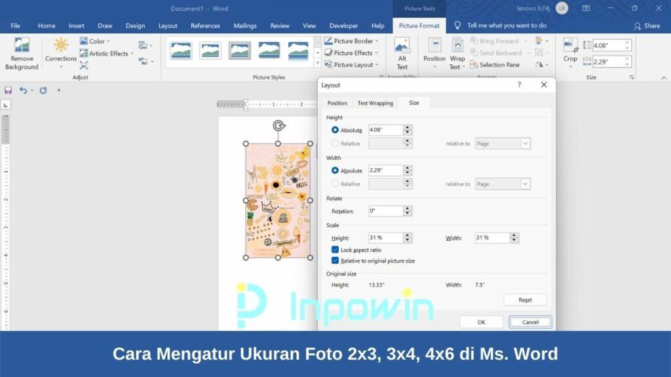
Task: Click the Cancel button
Action: tap(530, 322)
